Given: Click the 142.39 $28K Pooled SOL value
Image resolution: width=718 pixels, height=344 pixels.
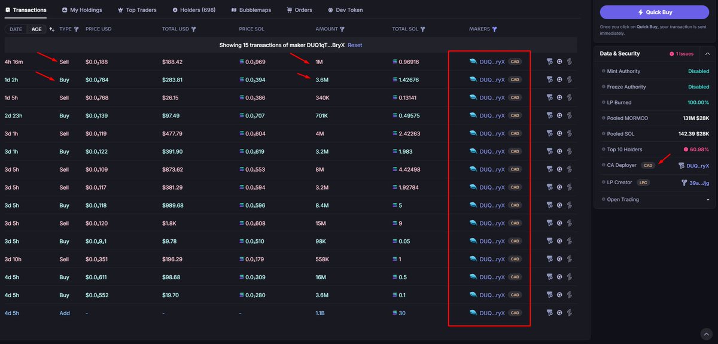Looking at the screenshot, I should pyautogui.click(x=693, y=133).
